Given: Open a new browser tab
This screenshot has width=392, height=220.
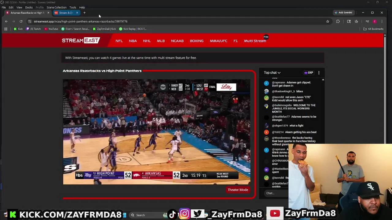Looking at the screenshot, I should pyautogui.click(x=85, y=13).
